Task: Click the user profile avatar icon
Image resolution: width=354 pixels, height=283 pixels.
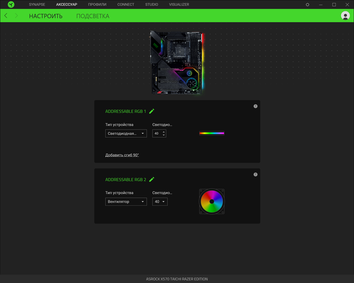Action: tap(345, 16)
